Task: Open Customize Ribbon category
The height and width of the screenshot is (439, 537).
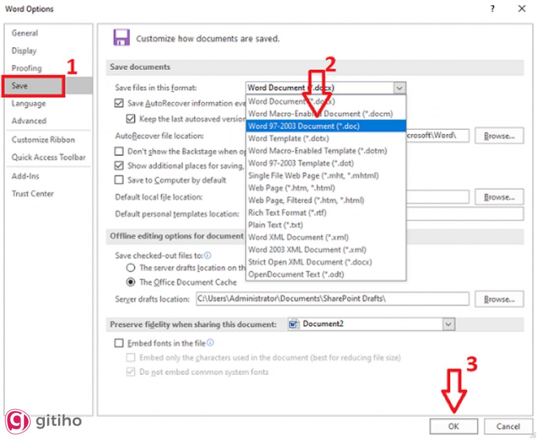Action: coord(48,140)
